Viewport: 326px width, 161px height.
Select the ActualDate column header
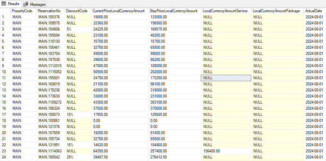[313, 11]
